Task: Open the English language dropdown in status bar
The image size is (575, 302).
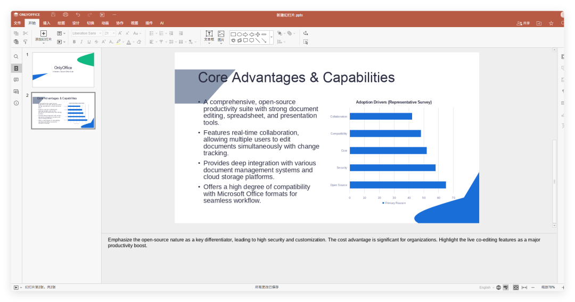Action: 487,287
